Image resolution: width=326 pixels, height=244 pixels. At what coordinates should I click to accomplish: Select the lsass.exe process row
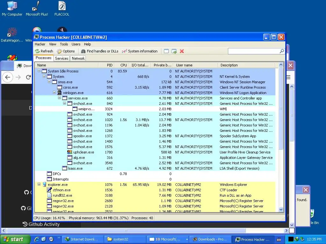[155, 168]
